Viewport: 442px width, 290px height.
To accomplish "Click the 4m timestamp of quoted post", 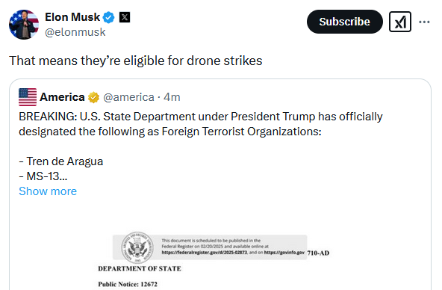I will pos(172,97).
